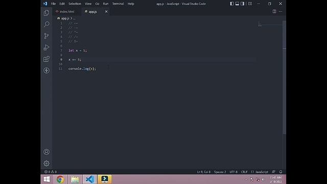This screenshot has width=327, height=184.
Task: Expand the breadcrumb ellipsis after app.js
Action: pyautogui.click(x=74, y=18)
